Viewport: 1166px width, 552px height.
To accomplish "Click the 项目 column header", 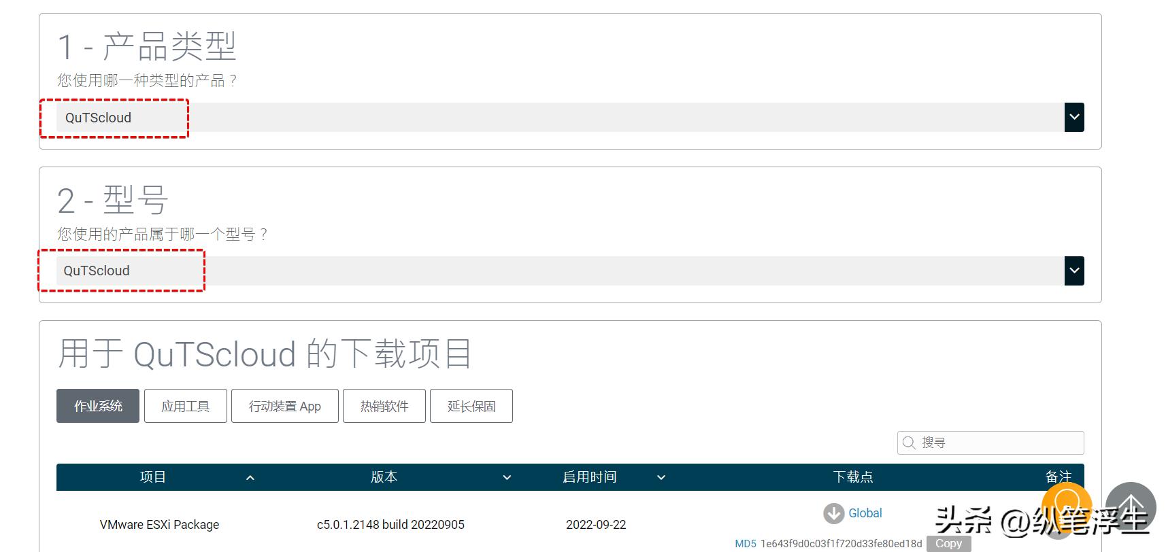I will 153,477.
